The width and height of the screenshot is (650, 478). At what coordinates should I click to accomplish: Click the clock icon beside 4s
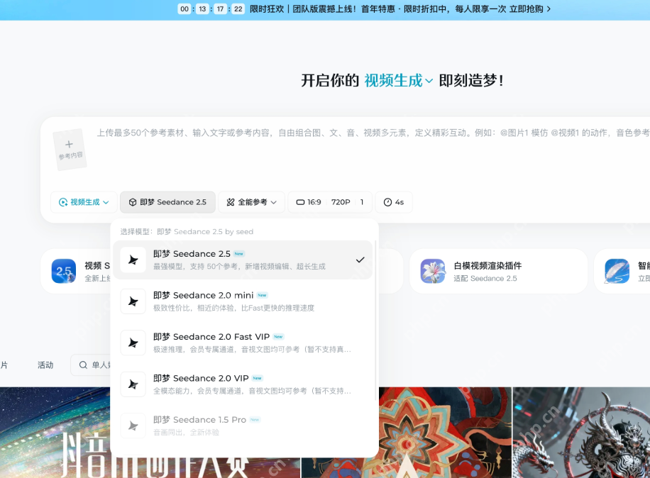point(387,202)
